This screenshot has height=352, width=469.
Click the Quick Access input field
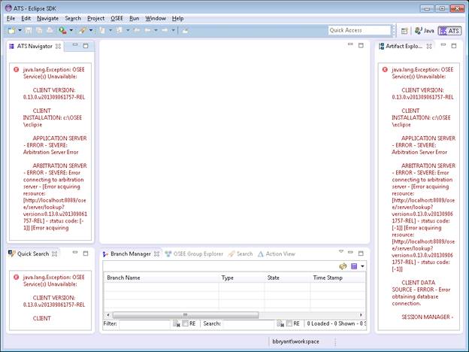359,30
